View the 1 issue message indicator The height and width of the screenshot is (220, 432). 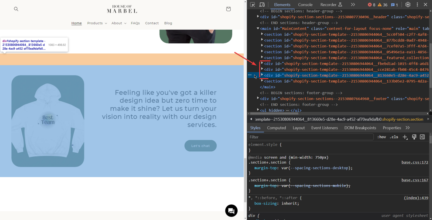(394, 5)
